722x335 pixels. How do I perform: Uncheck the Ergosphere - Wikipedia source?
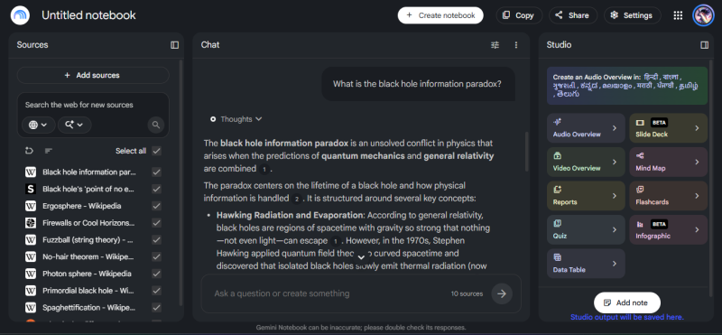156,206
